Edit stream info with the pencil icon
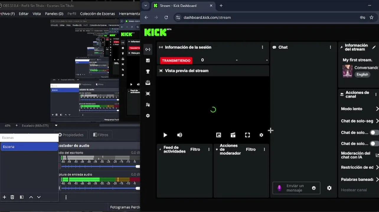Screen dimensions: 379x212 click(x=374, y=47)
